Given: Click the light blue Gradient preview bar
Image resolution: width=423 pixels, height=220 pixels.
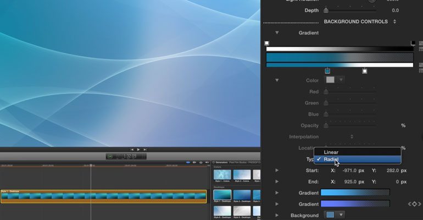Looking at the screenshot, I should coord(355,193).
